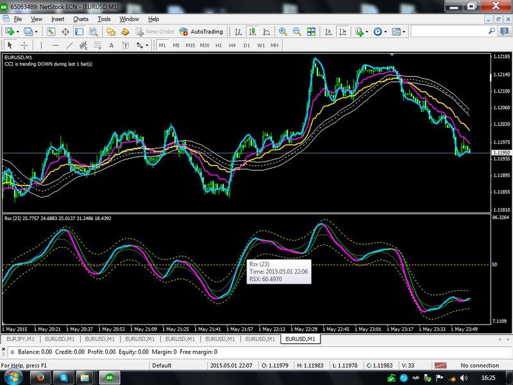
Task: Pick the horizontal line drawing tool
Action: point(55,46)
